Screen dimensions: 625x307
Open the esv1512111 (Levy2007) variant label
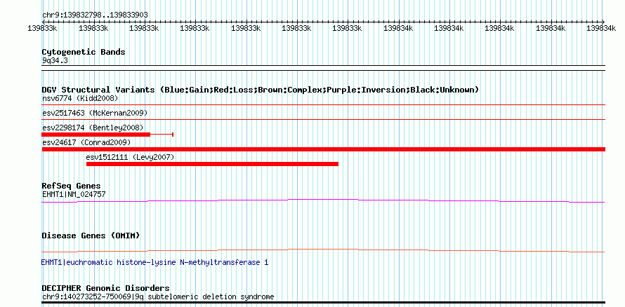tap(131, 157)
